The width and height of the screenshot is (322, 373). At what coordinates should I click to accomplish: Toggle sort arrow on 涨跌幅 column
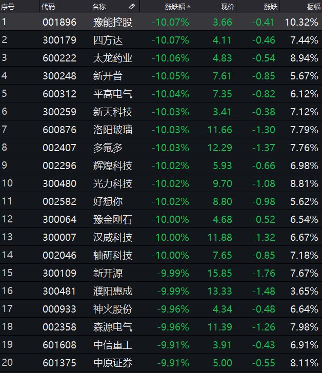[189, 7]
